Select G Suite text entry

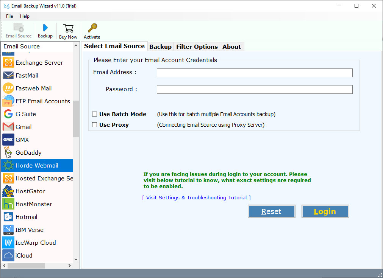tap(26, 114)
